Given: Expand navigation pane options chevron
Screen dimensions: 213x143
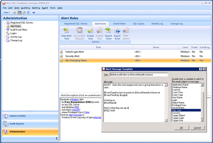Looking at the screenshot, I should pyautogui.click(x=57, y=138).
